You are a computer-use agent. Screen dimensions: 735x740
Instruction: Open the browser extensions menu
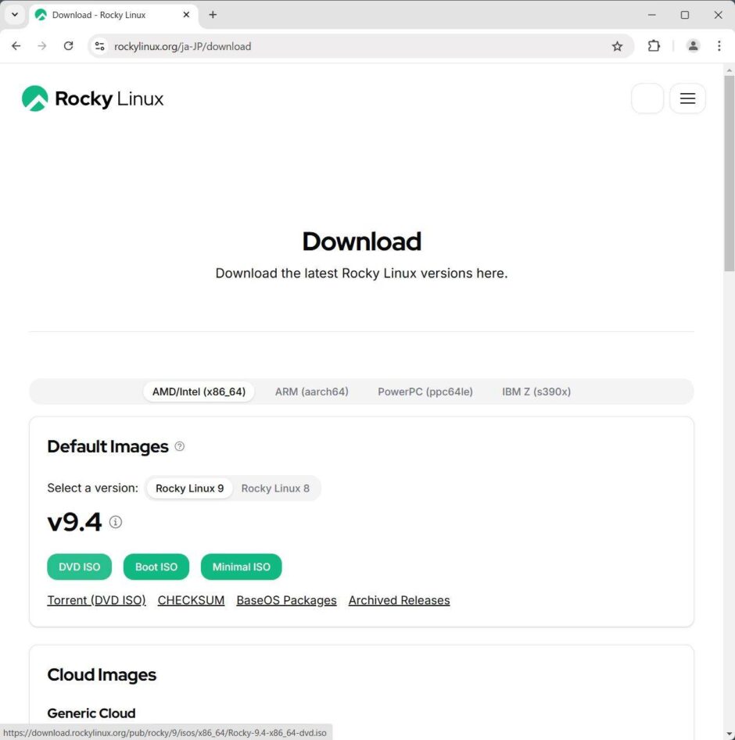tap(654, 46)
